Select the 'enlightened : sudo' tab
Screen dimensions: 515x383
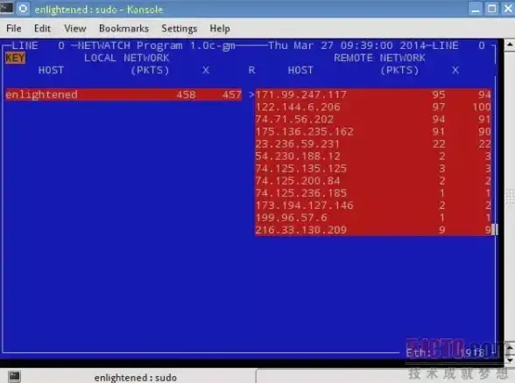[135, 378]
